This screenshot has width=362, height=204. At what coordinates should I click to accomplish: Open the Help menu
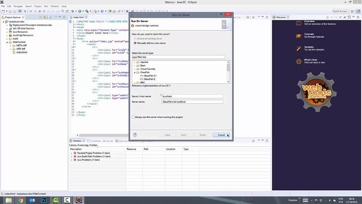pyautogui.click(x=64, y=6)
